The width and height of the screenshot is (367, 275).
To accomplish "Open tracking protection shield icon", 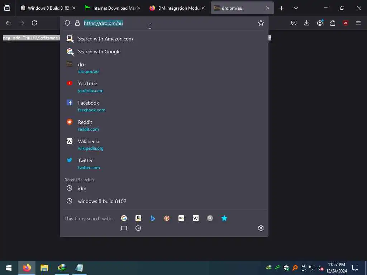I will click(x=67, y=23).
